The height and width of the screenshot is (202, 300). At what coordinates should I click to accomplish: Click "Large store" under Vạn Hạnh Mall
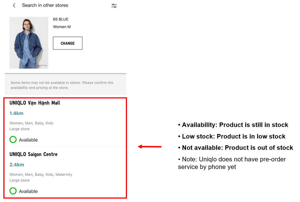[19, 129]
